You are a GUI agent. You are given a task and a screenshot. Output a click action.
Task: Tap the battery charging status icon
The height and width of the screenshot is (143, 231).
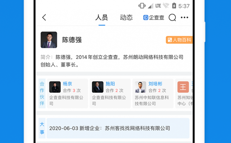pyautogui.click(x=174, y=6)
